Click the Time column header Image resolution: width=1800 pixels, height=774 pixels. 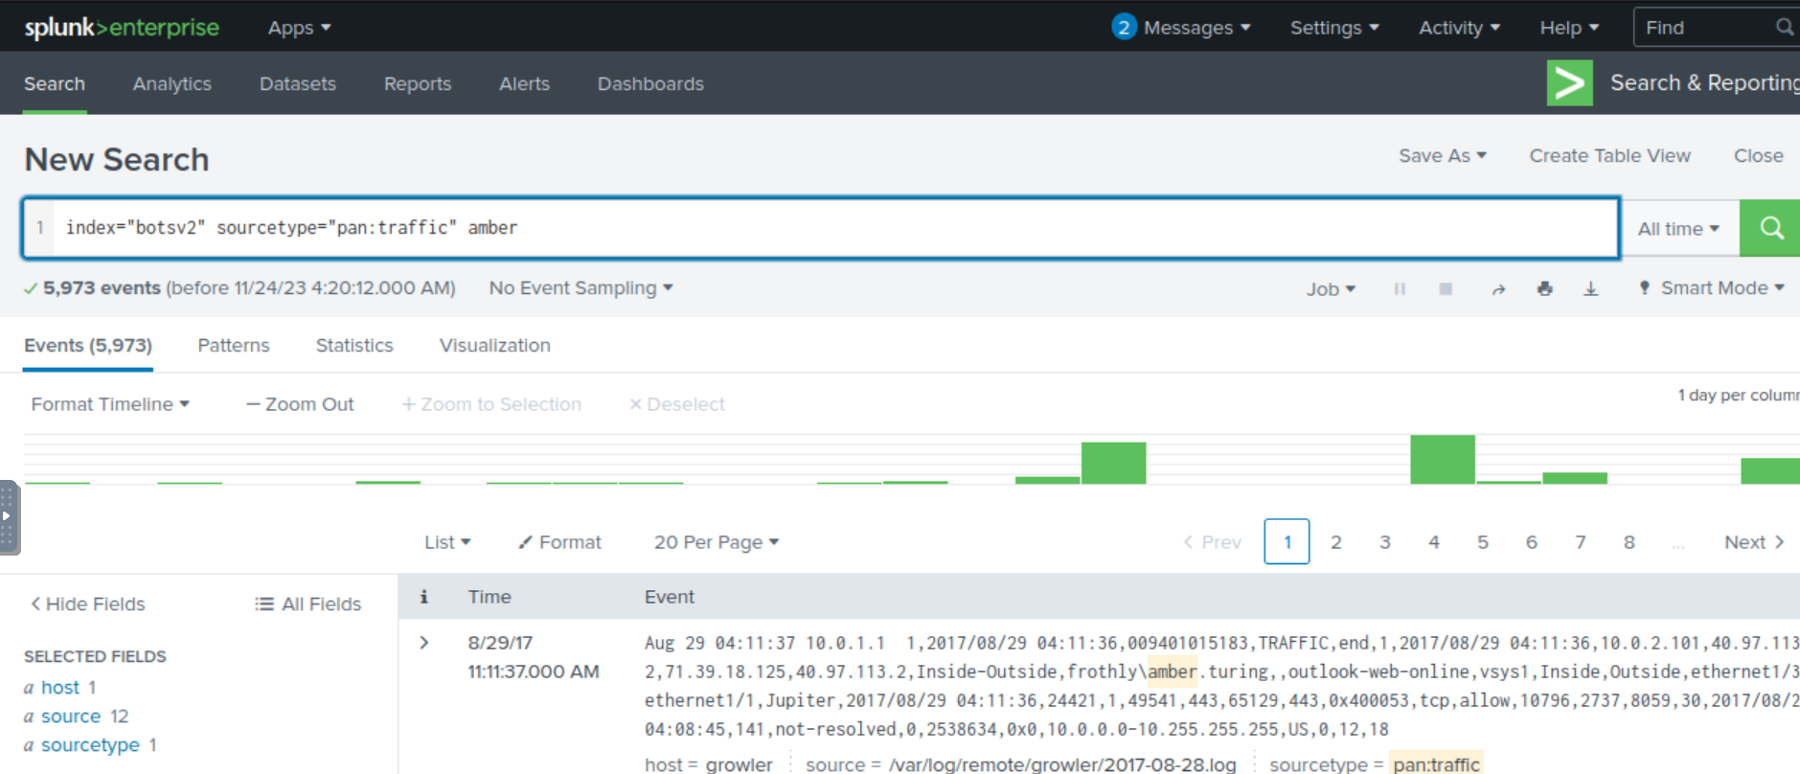point(490,597)
